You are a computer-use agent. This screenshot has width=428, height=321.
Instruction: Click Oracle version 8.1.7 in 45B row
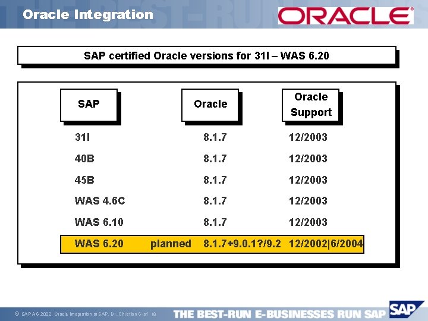(x=215, y=180)
